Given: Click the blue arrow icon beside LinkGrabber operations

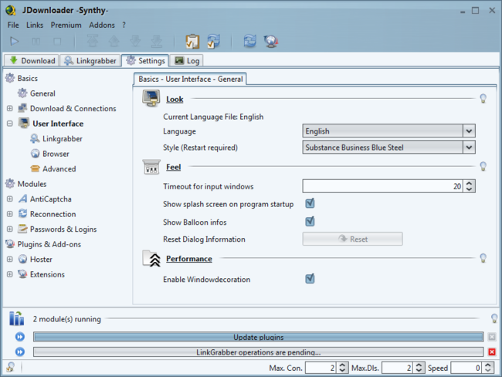Looking at the screenshot, I should coord(20,352).
